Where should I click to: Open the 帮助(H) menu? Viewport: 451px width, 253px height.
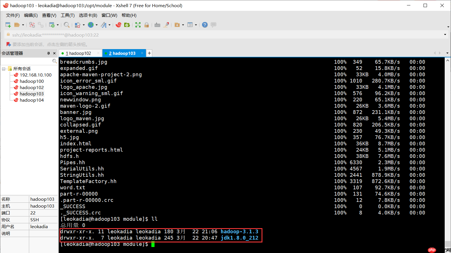[129, 15]
